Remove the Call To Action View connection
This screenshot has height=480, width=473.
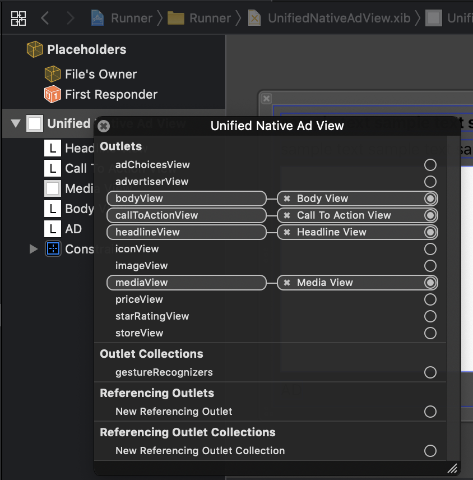[x=287, y=215]
